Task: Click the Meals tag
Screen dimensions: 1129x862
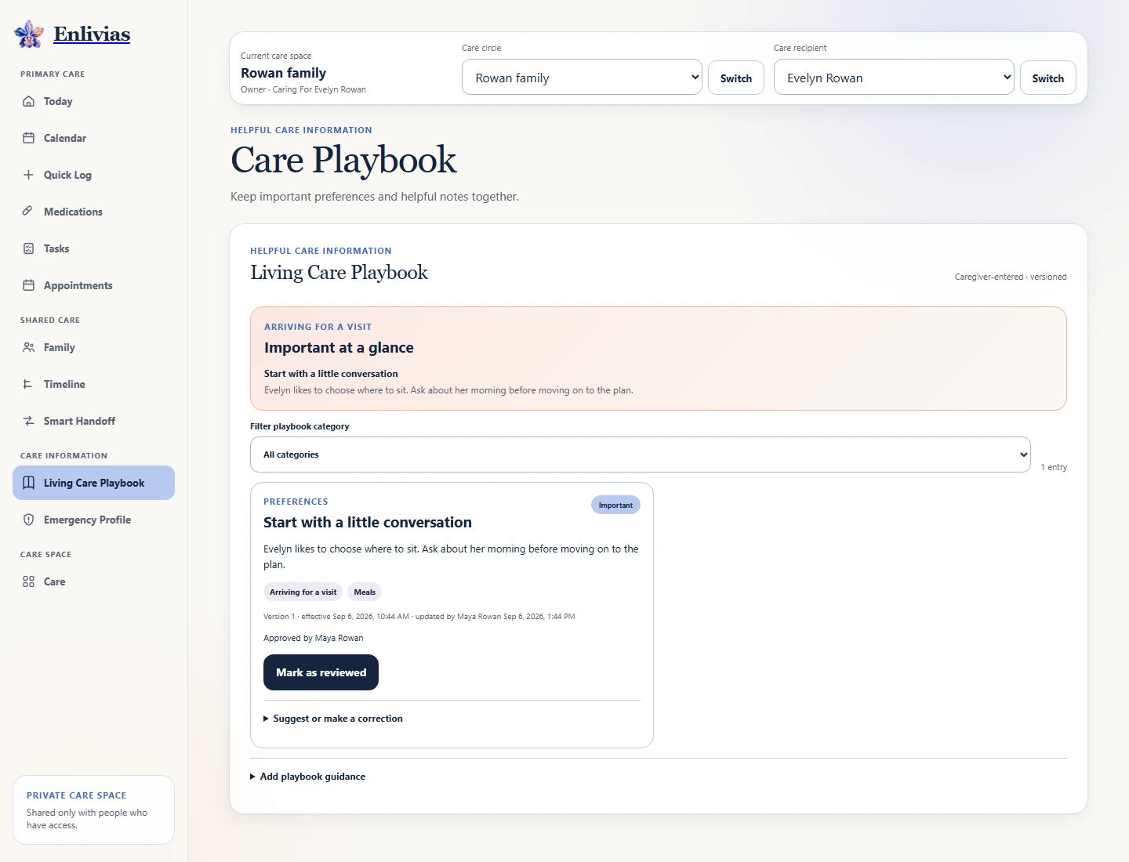Action: click(365, 592)
